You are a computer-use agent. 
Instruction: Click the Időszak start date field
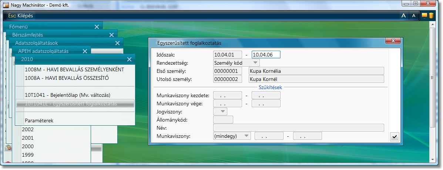(x=228, y=55)
